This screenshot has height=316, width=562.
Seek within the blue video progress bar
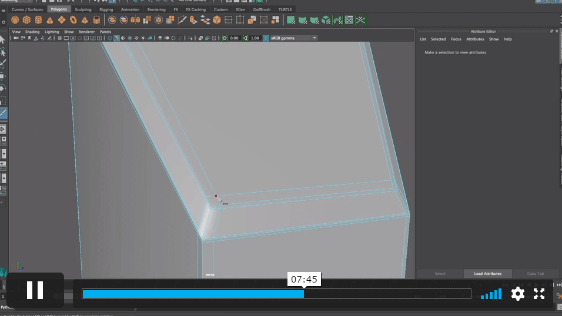click(x=193, y=294)
